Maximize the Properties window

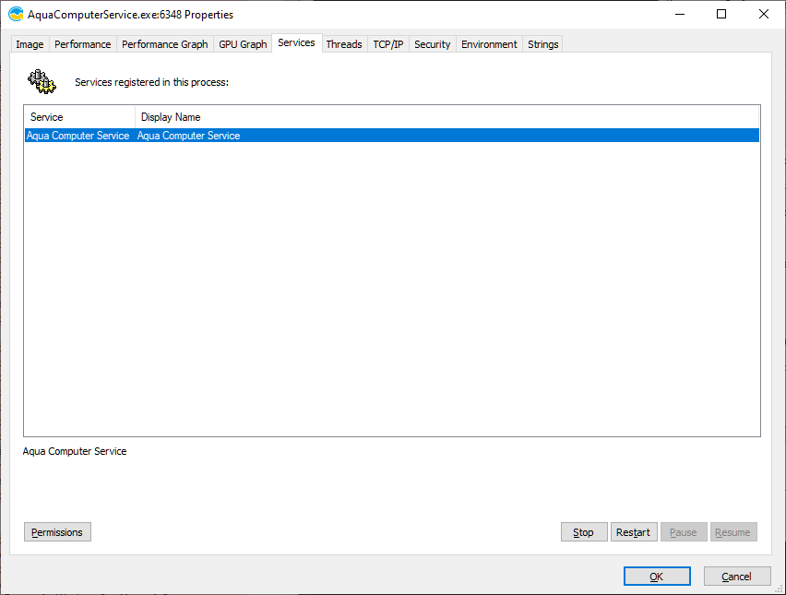click(x=721, y=14)
